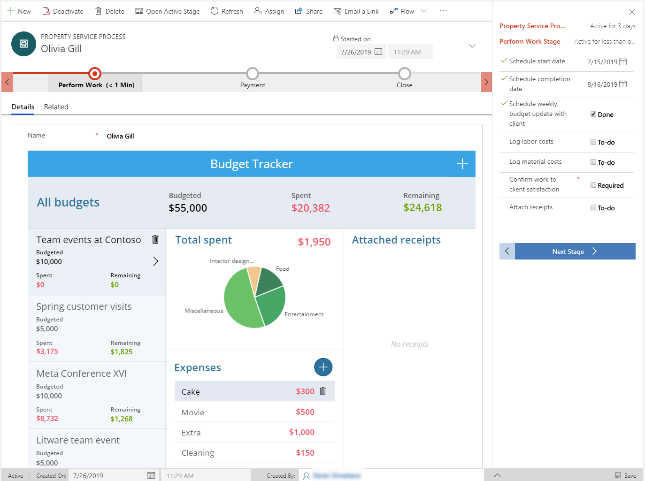Image resolution: width=645 pixels, height=481 pixels.
Task: Mark Confirm work to client satisfaction checkbox
Action: 593,185
